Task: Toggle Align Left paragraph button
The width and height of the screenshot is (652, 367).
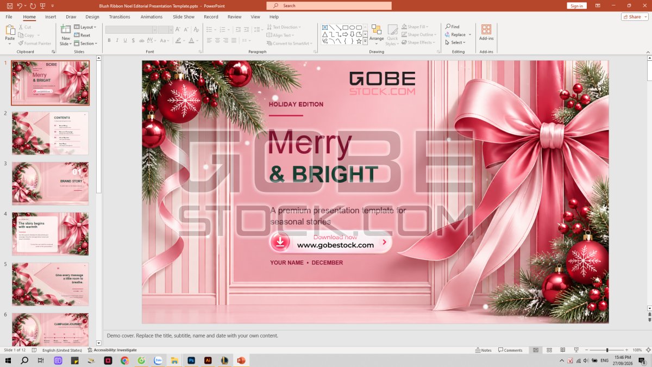Action: click(209, 40)
